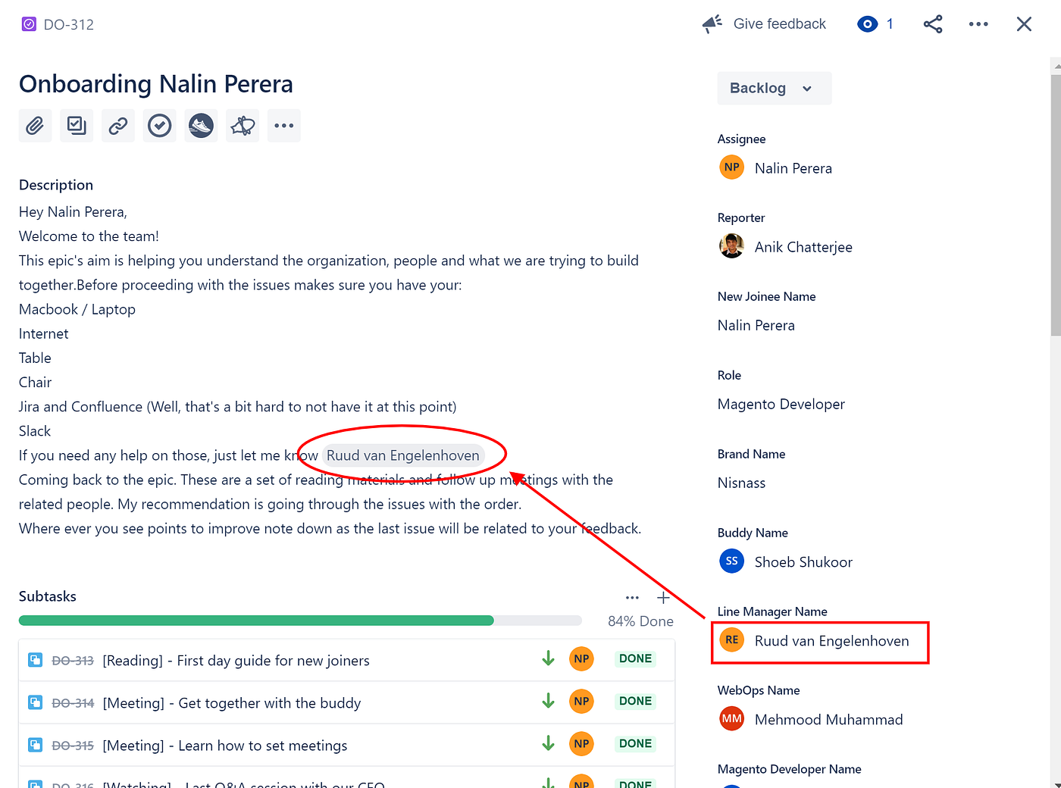This screenshot has width=1061, height=788.
Task: Click the shoe app icon in the toolbar
Action: 200,125
